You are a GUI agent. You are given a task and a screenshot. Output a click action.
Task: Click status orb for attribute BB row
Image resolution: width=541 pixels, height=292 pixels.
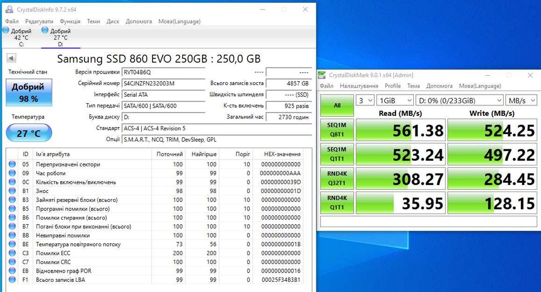pos(12,235)
